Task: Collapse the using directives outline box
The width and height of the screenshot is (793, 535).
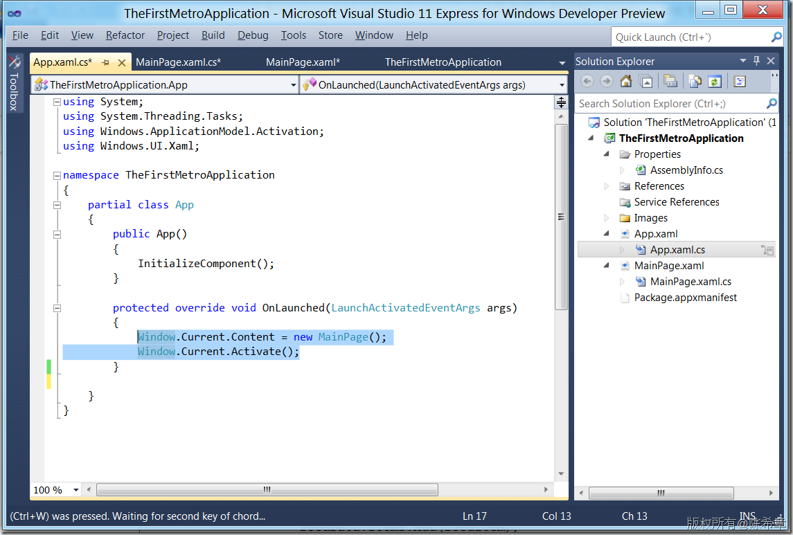Action: (x=57, y=102)
